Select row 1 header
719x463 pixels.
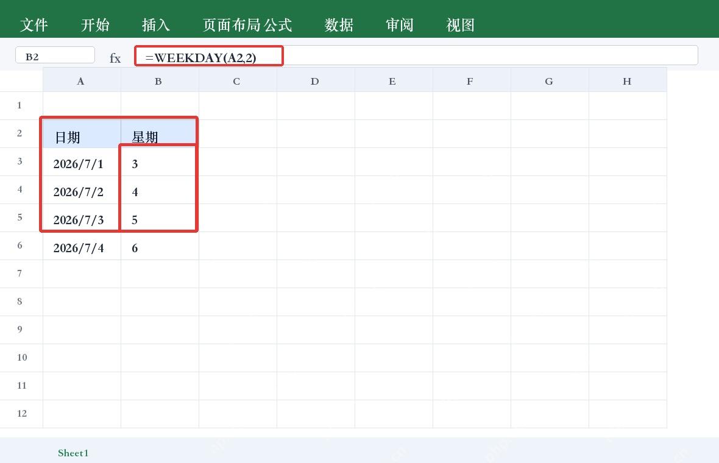click(21, 105)
